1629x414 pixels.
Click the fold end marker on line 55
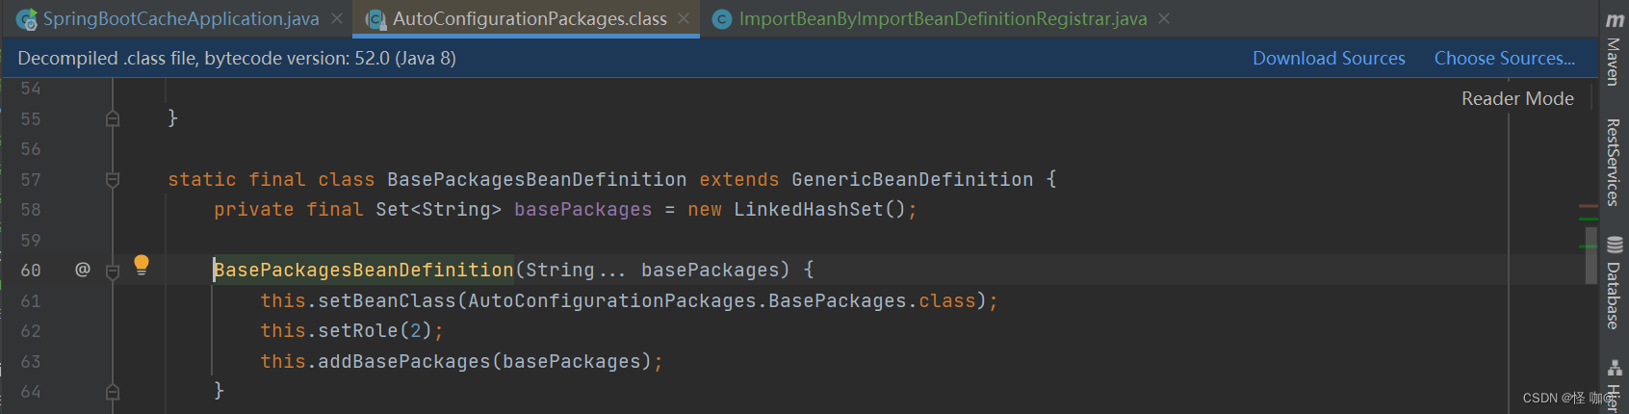[x=113, y=118]
